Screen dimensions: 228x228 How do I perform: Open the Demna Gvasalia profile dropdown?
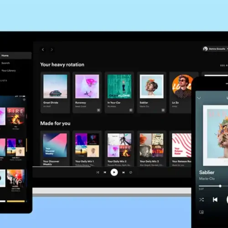(216, 49)
